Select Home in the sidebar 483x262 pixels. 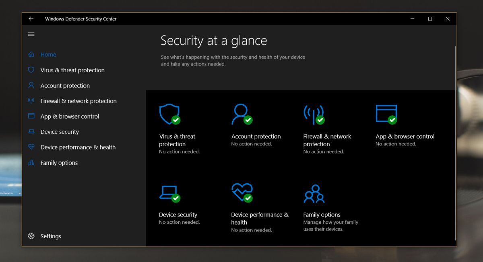click(x=48, y=55)
